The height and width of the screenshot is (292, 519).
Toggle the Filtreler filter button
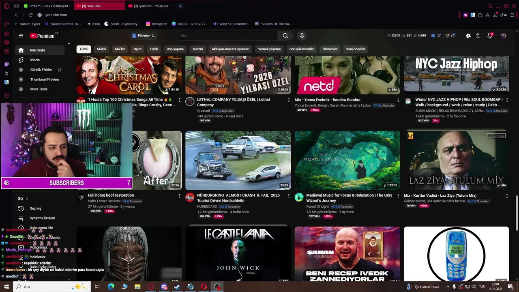143,36
